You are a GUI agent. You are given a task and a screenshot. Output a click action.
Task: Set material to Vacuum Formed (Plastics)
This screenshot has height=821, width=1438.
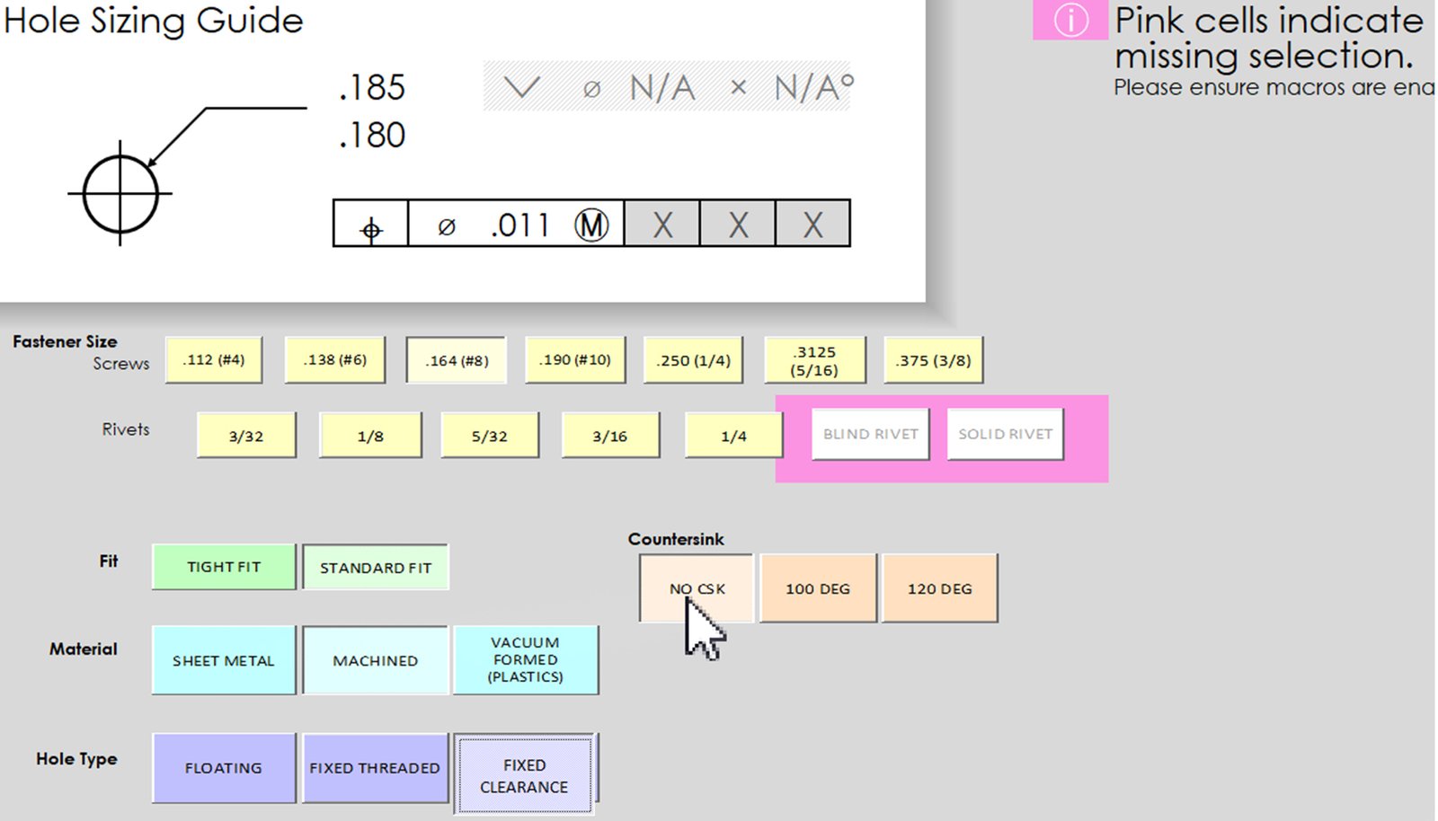pos(526,660)
